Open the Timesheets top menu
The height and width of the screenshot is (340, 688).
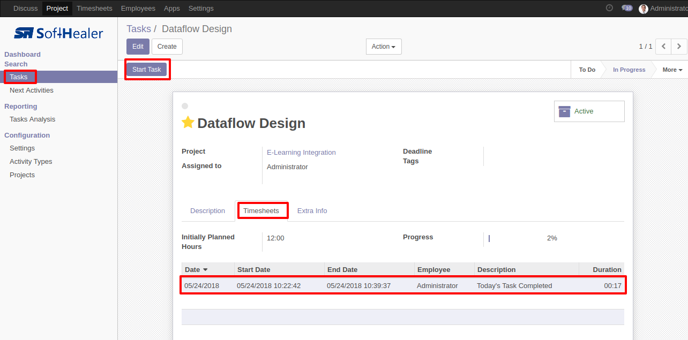point(94,8)
